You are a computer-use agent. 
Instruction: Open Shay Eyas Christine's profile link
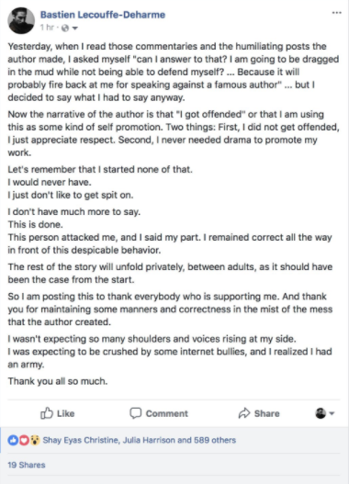pos(80,440)
